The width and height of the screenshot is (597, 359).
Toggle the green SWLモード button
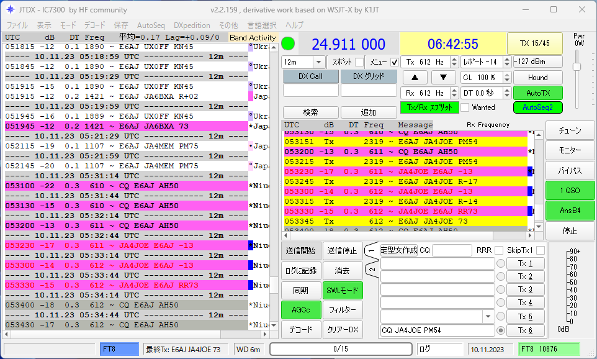[x=342, y=290]
